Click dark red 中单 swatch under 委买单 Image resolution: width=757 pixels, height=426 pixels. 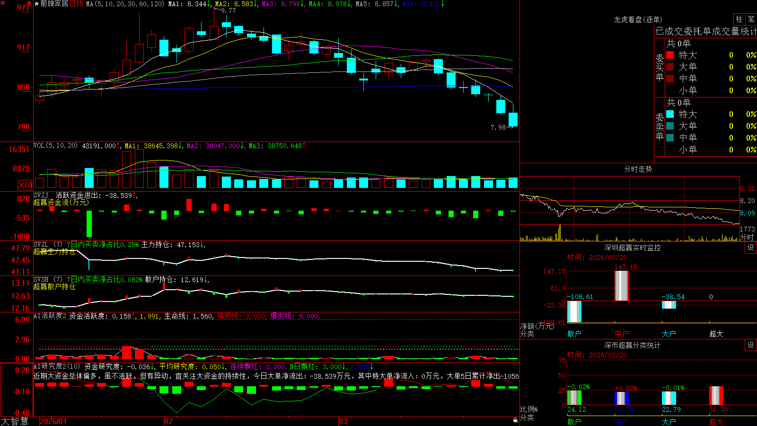pyautogui.click(x=670, y=79)
